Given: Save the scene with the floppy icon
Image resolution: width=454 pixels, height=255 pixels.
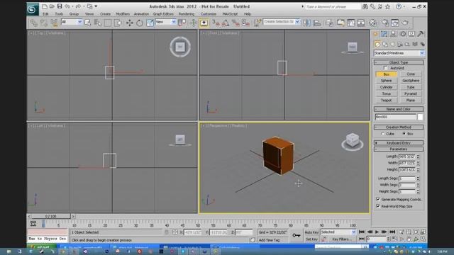Looking at the screenshot, I should tap(60, 6).
